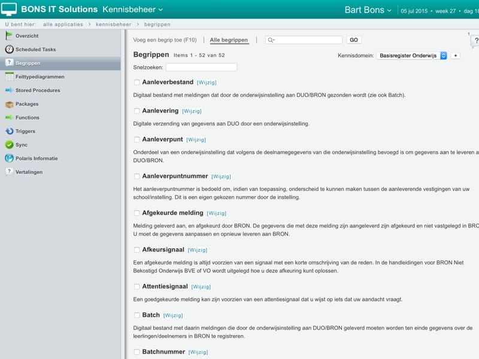Check the Aanleverpuntnummer checkbox

pyautogui.click(x=137, y=177)
